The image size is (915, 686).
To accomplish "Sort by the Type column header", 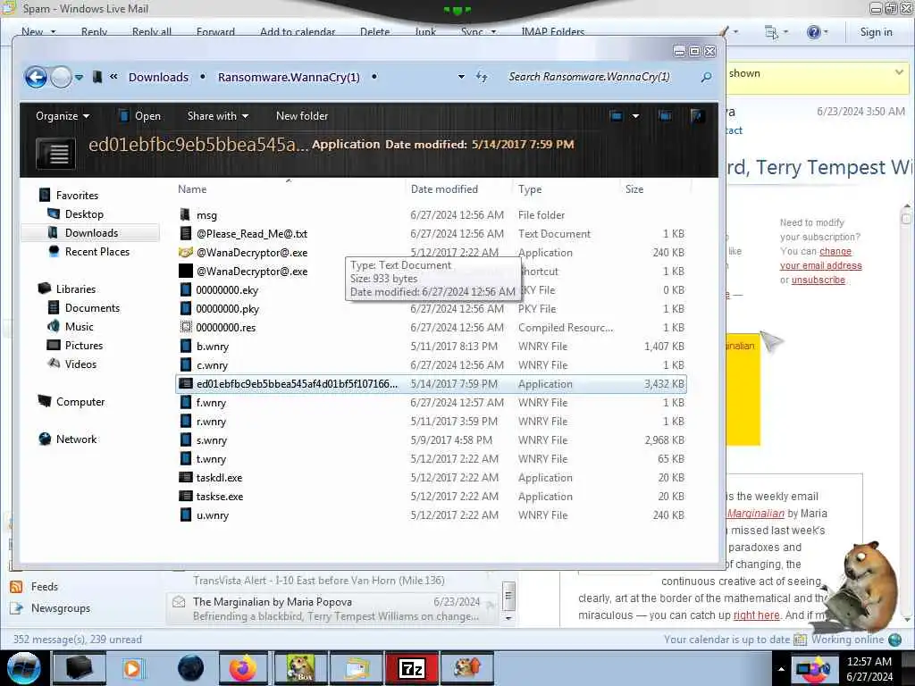I will point(530,189).
